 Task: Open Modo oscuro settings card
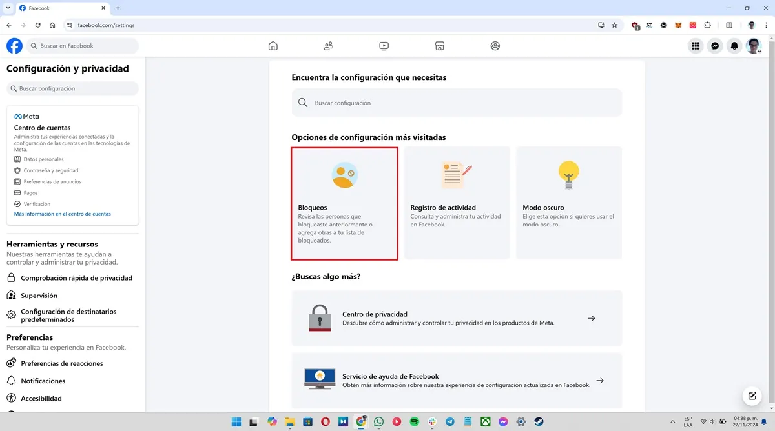pos(568,203)
